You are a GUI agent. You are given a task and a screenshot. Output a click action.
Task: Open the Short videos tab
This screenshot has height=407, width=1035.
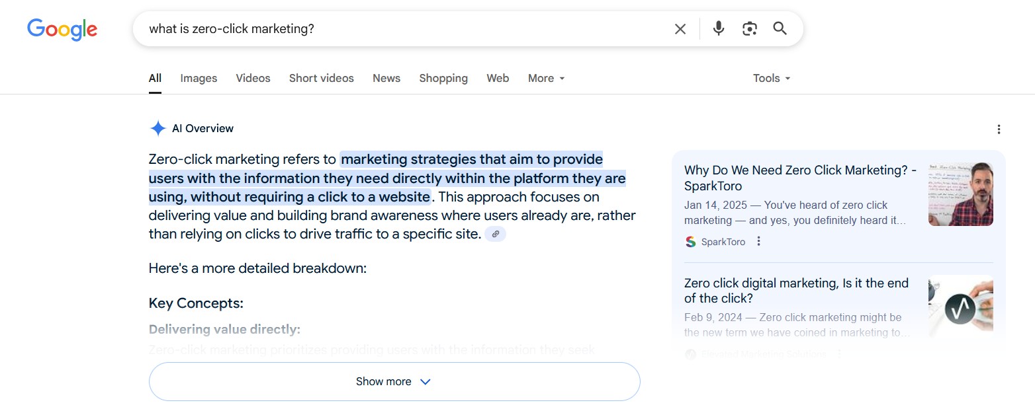(x=322, y=78)
